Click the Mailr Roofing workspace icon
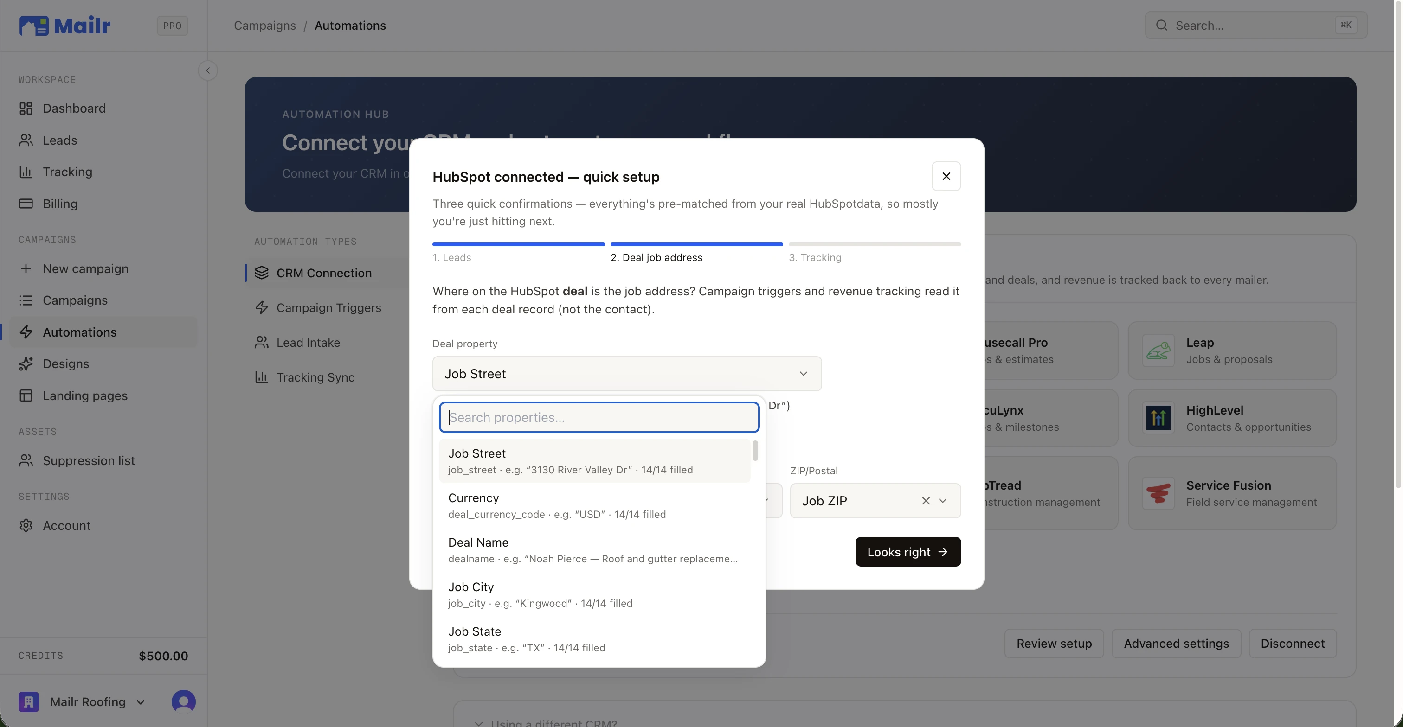The image size is (1403, 727). (x=28, y=701)
